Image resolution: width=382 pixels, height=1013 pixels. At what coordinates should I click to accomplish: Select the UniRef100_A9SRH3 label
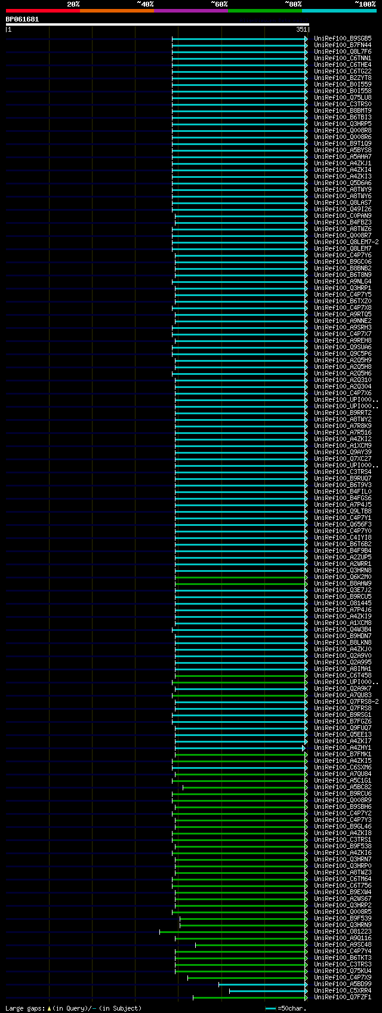pos(343,328)
